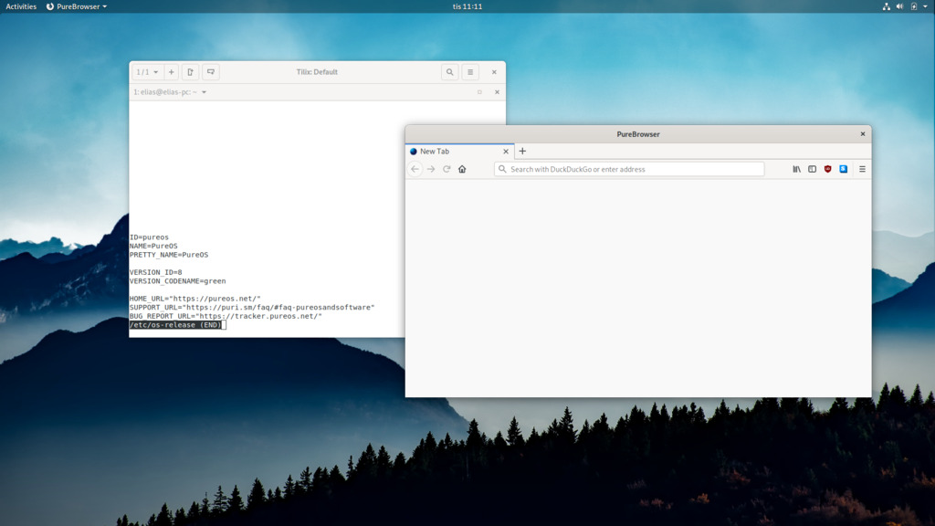Toggle the sidebar view icon in PureBrowser
Image resolution: width=935 pixels, height=526 pixels.
tap(811, 169)
